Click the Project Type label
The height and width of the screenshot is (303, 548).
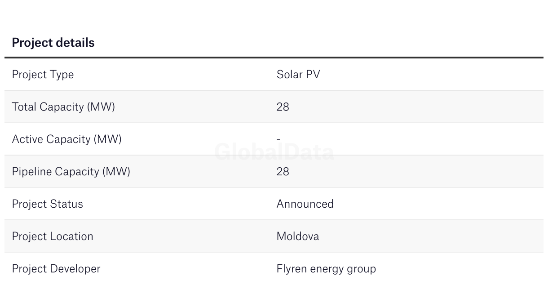click(43, 75)
